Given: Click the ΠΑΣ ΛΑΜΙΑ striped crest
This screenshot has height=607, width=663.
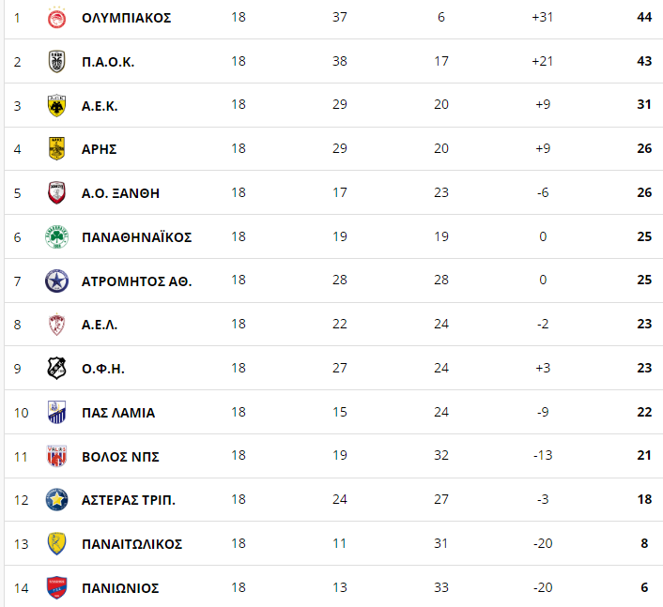Looking at the screenshot, I should [x=56, y=412].
